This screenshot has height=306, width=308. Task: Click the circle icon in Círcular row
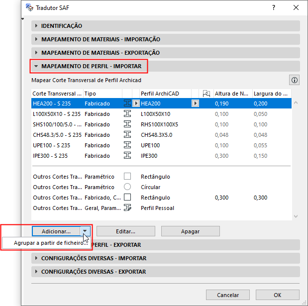(x=127, y=187)
